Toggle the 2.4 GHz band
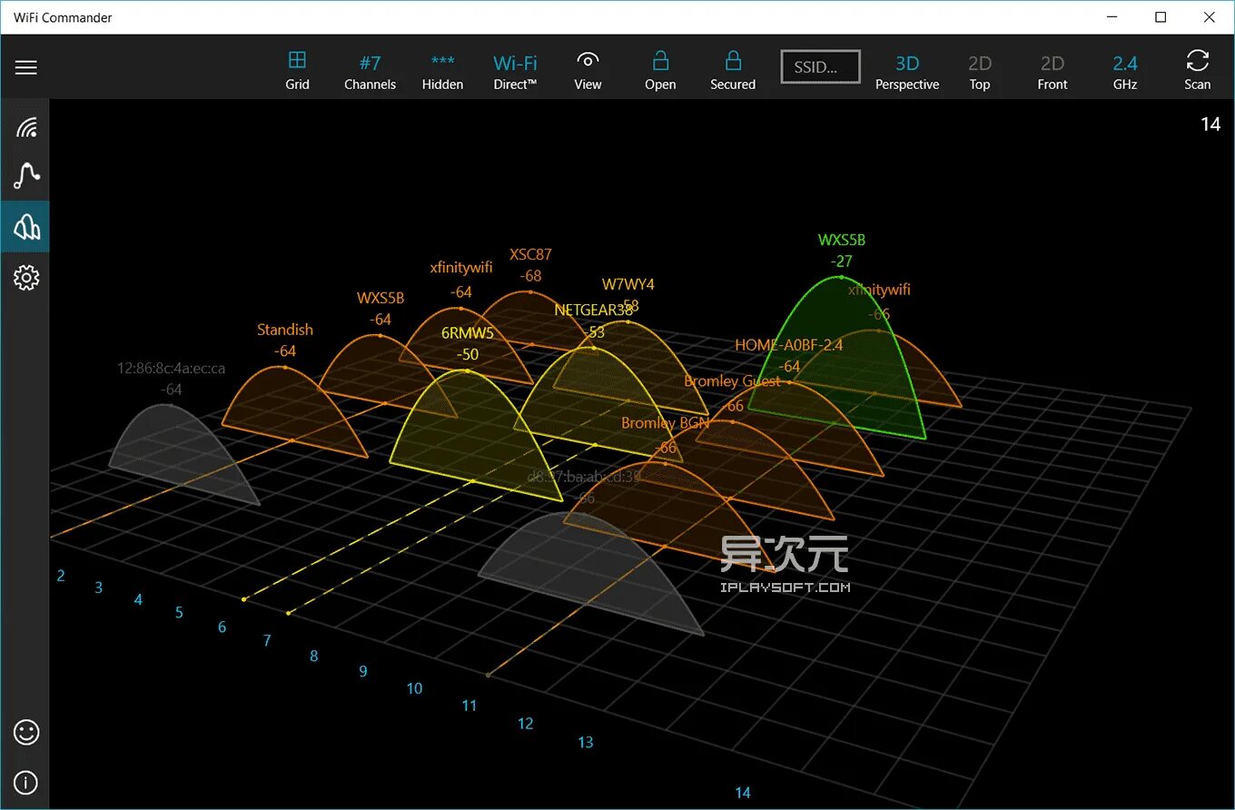The height and width of the screenshot is (810, 1235). (x=1125, y=72)
